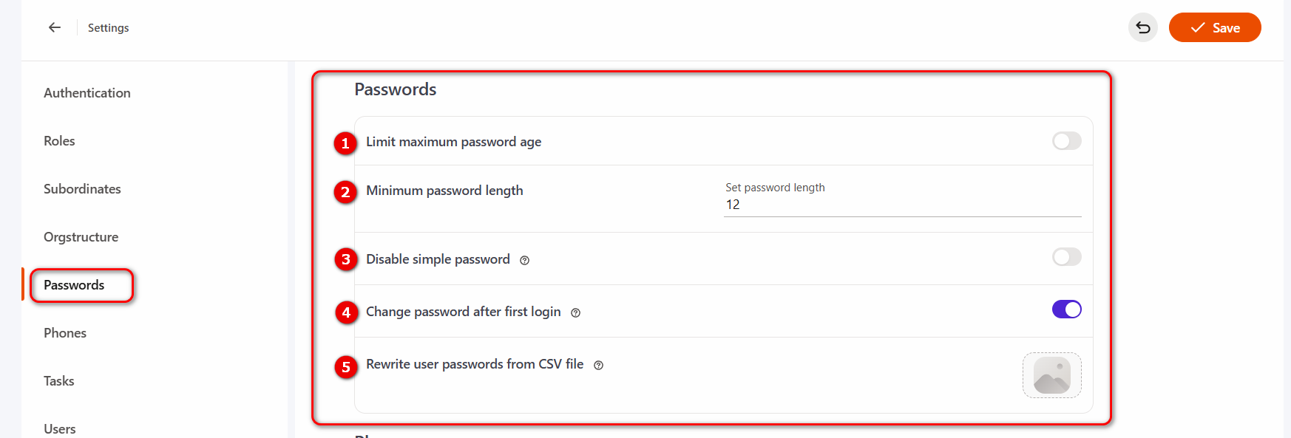Go to Subordinates settings
The image size is (1291, 438).
tap(82, 189)
